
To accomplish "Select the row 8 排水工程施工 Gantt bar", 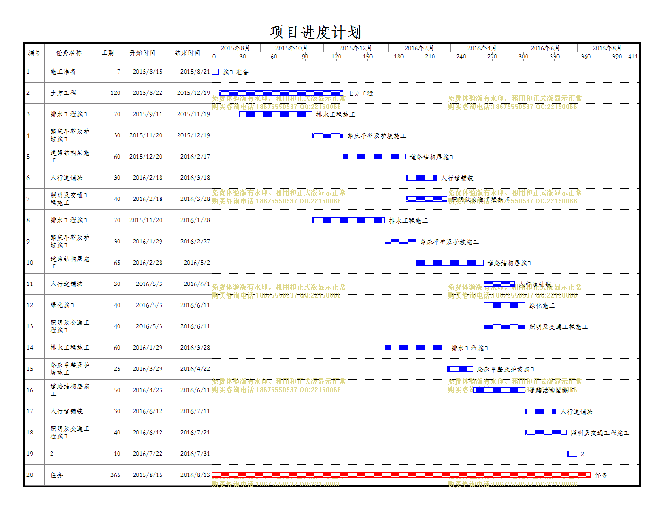I will coord(348,220).
